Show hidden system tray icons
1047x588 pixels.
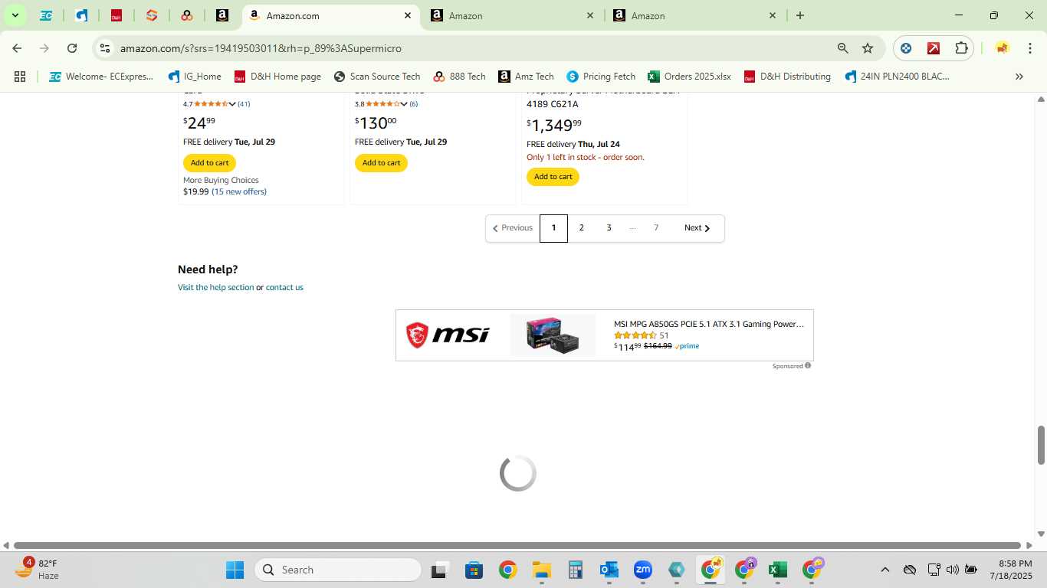[x=885, y=570]
